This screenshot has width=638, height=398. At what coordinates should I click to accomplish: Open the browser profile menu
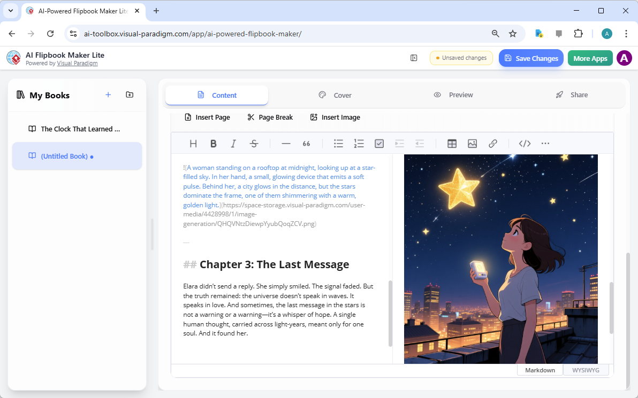(x=606, y=33)
